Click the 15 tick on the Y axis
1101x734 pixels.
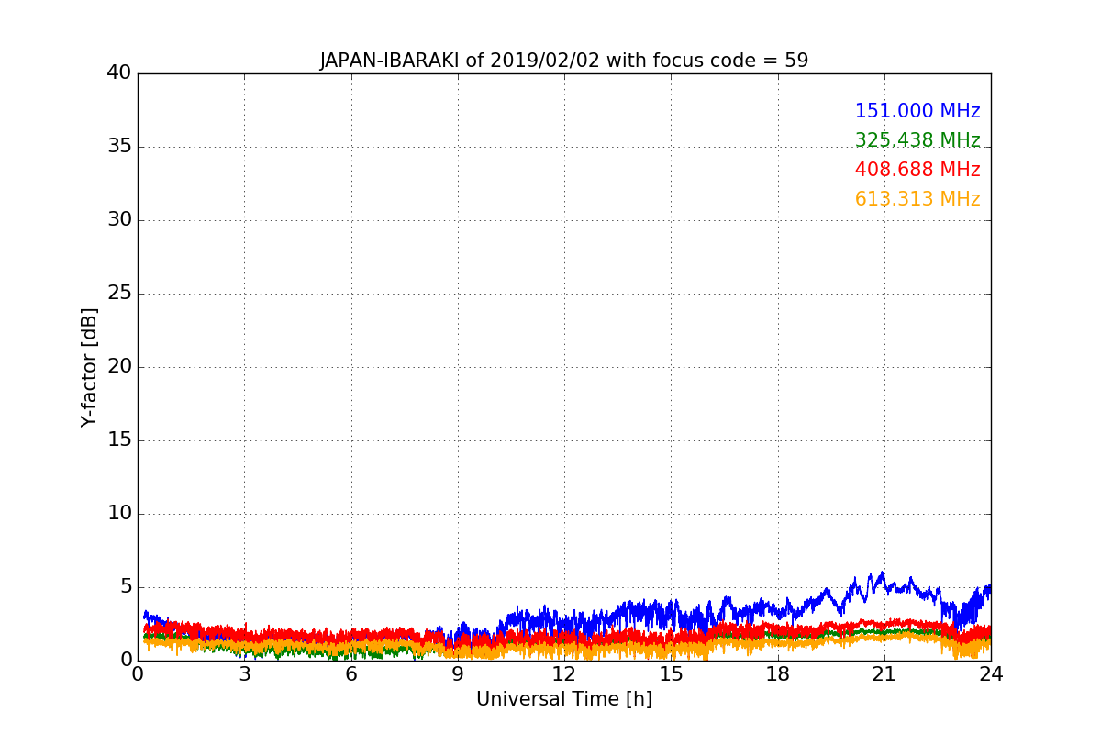[119, 439]
